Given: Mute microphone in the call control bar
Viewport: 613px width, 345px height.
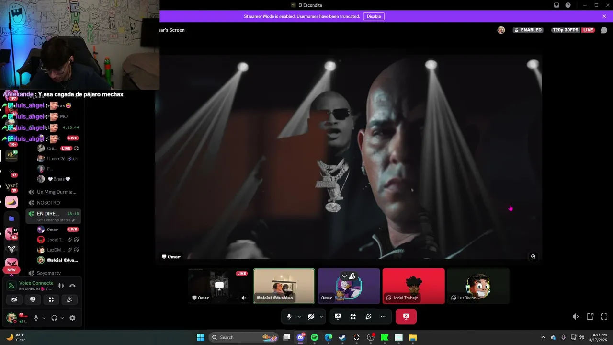Looking at the screenshot, I should [x=289, y=317].
